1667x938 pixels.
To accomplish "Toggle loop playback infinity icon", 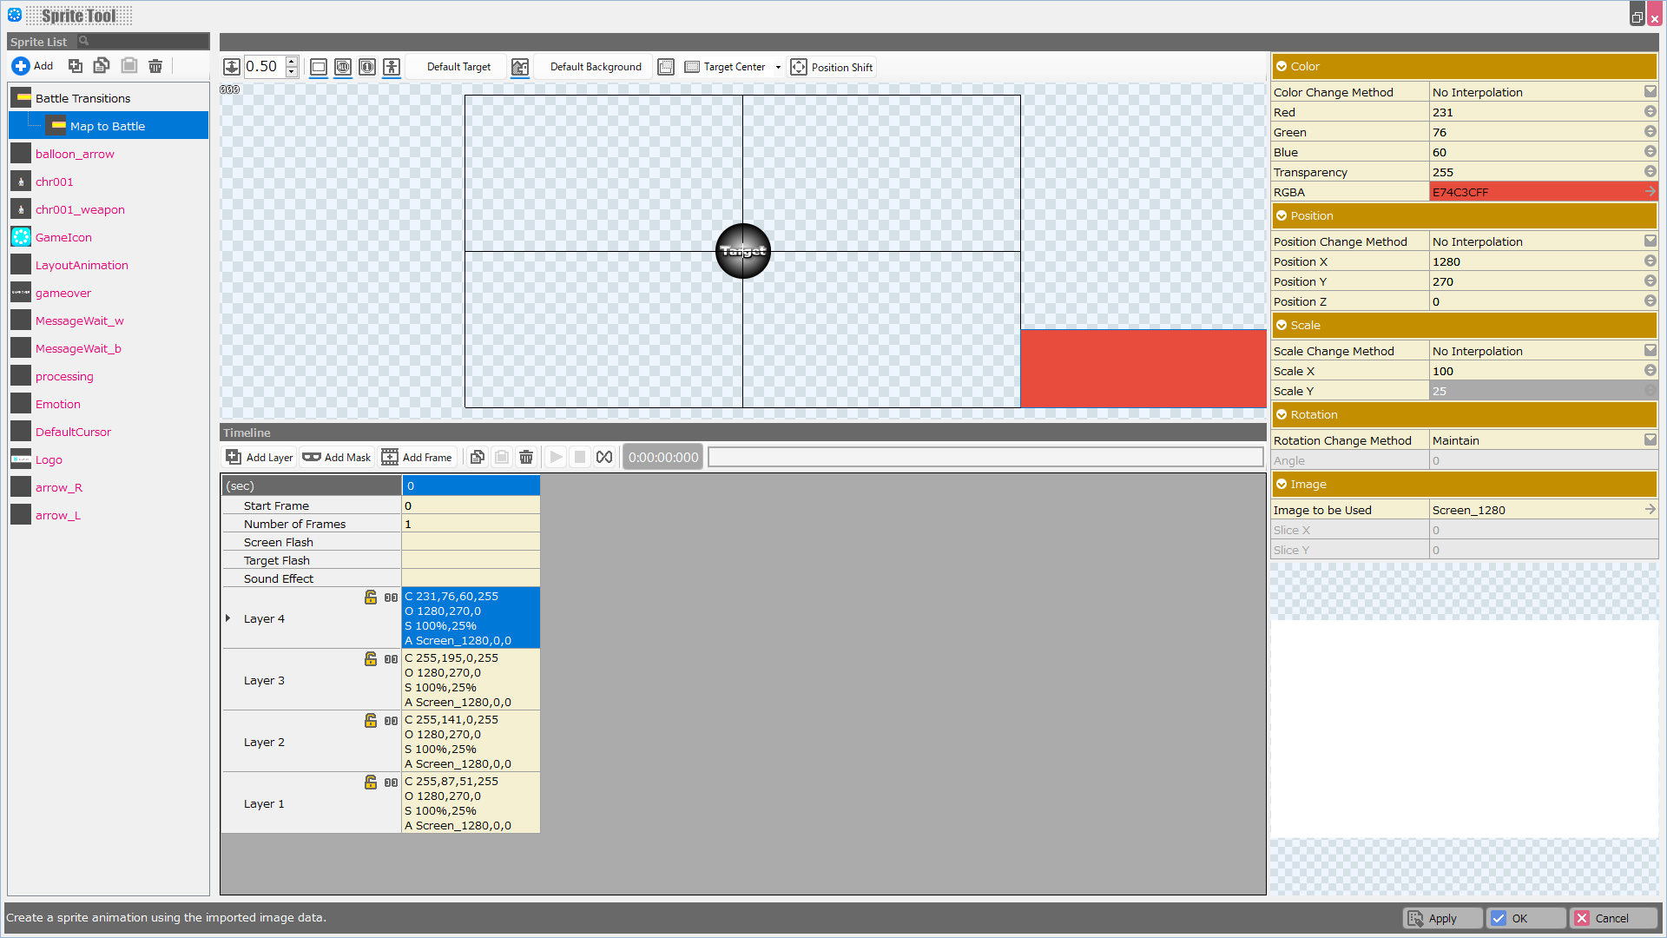I will pyautogui.click(x=604, y=458).
